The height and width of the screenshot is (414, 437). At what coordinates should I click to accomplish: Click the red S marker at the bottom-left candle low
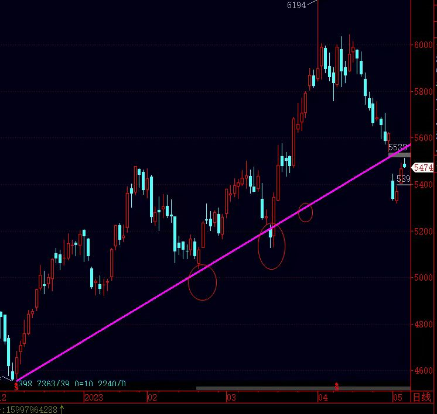point(16,386)
